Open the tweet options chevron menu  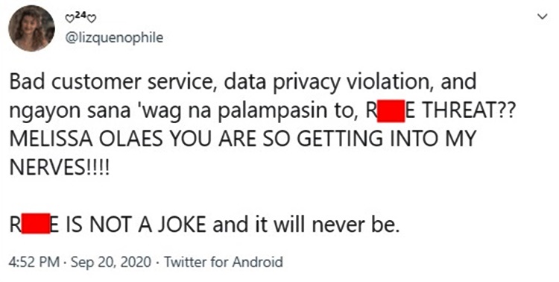[x=543, y=16]
